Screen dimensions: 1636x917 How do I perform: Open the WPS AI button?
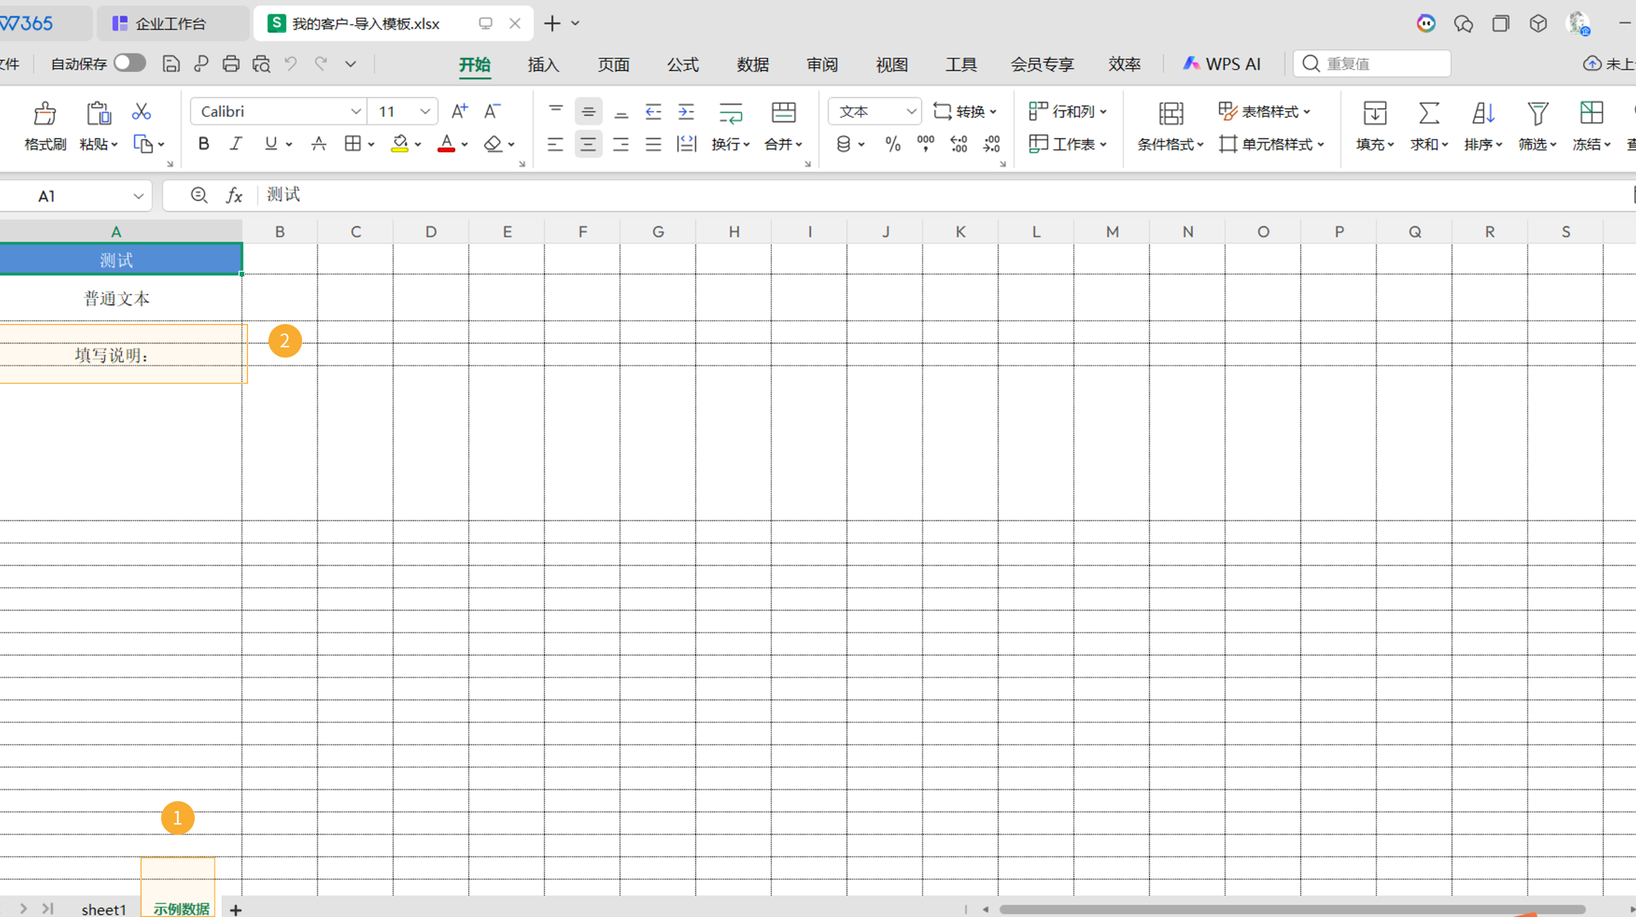point(1222,63)
